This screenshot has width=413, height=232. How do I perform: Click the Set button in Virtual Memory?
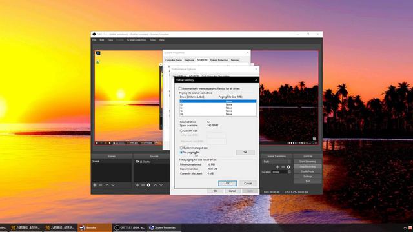click(x=245, y=152)
